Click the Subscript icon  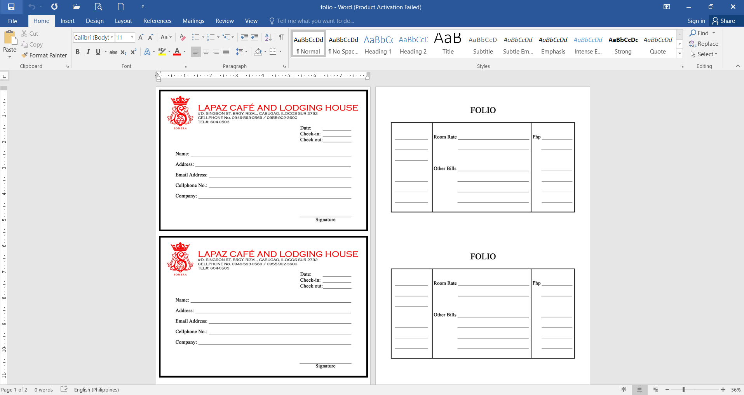[124, 52]
